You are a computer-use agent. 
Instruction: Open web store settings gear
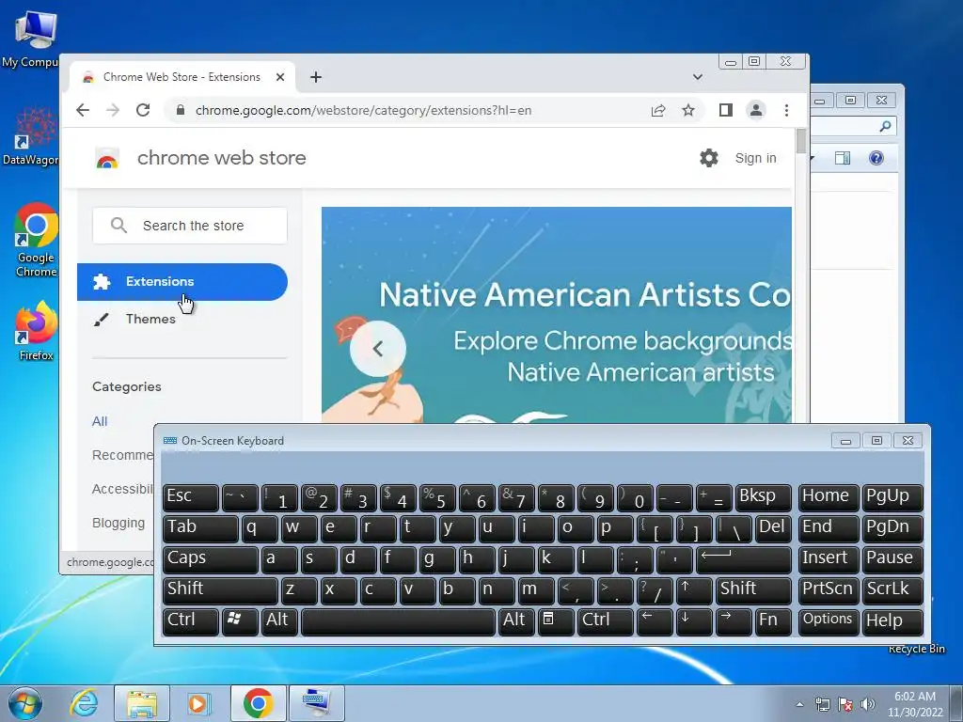(x=709, y=158)
